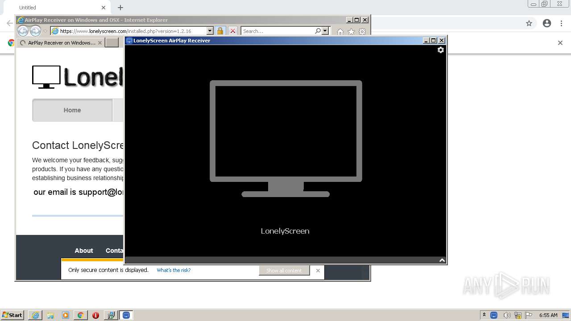Click IE Search box
Screen dimensions: 571x321
pyautogui.click(x=277, y=31)
